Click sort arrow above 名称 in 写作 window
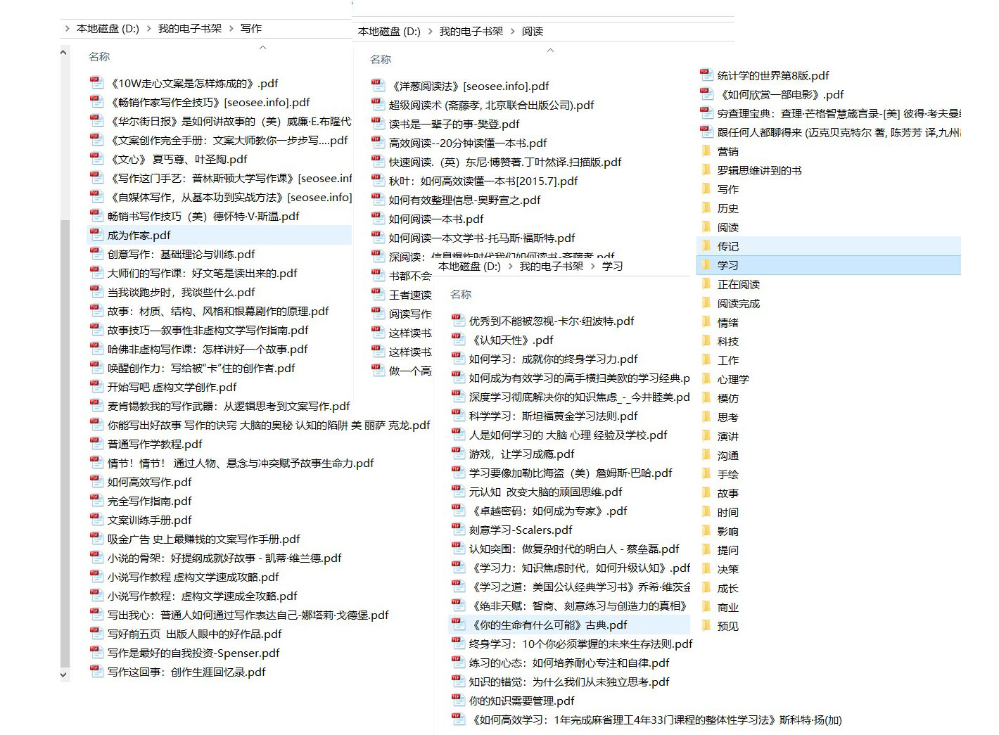The width and height of the screenshot is (999, 735). [x=263, y=48]
